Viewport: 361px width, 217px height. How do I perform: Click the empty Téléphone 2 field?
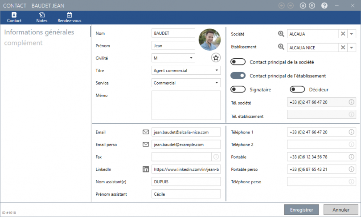coord(317,144)
